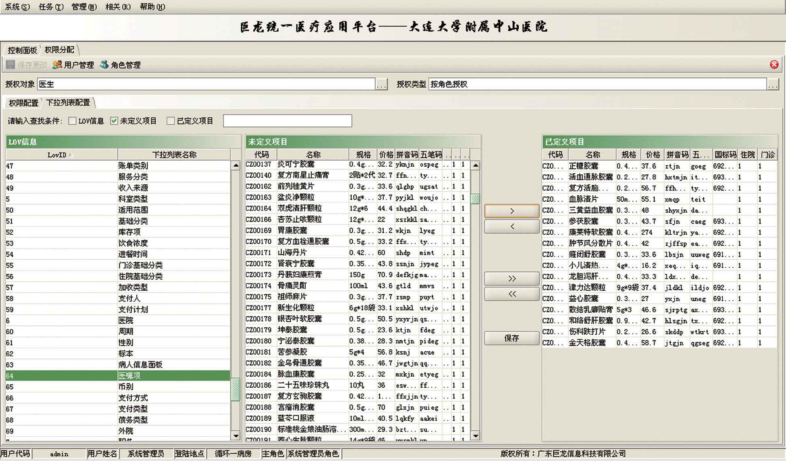Image resolution: width=786 pixels, height=461 pixels.
Task: Enable the 已定义项目 checkbox
Action: click(171, 121)
